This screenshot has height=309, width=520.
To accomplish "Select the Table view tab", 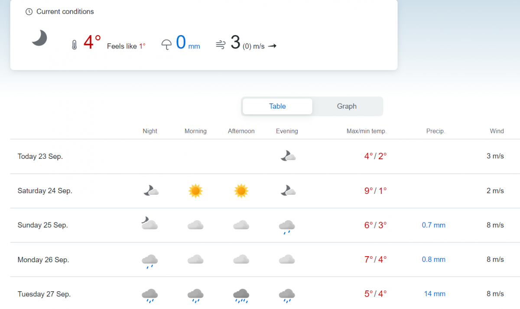I will pos(277,106).
